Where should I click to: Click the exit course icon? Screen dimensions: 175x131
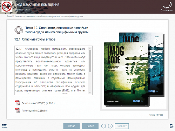coord(171,126)
